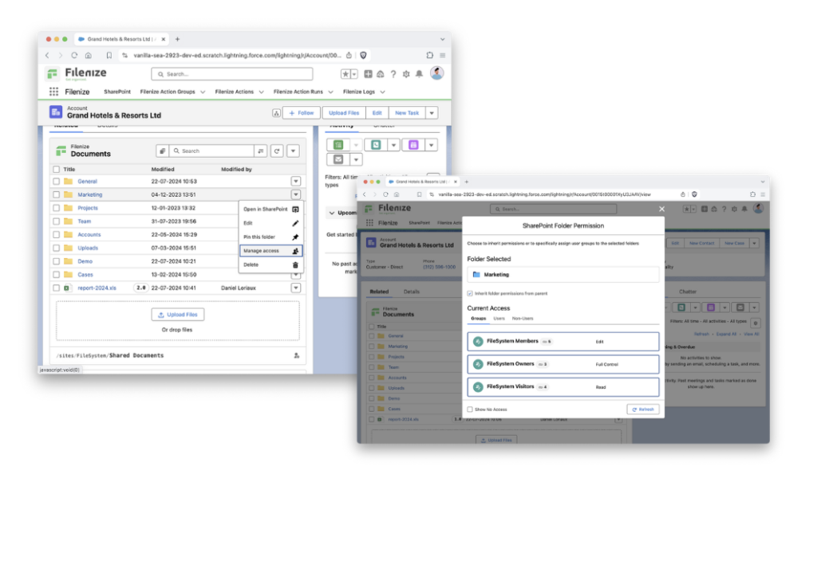This screenshot has height=564, width=817.
Task: Toggle Inherit folder permissions from parent checkbox
Action: pyautogui.click(x=469, y=293)
